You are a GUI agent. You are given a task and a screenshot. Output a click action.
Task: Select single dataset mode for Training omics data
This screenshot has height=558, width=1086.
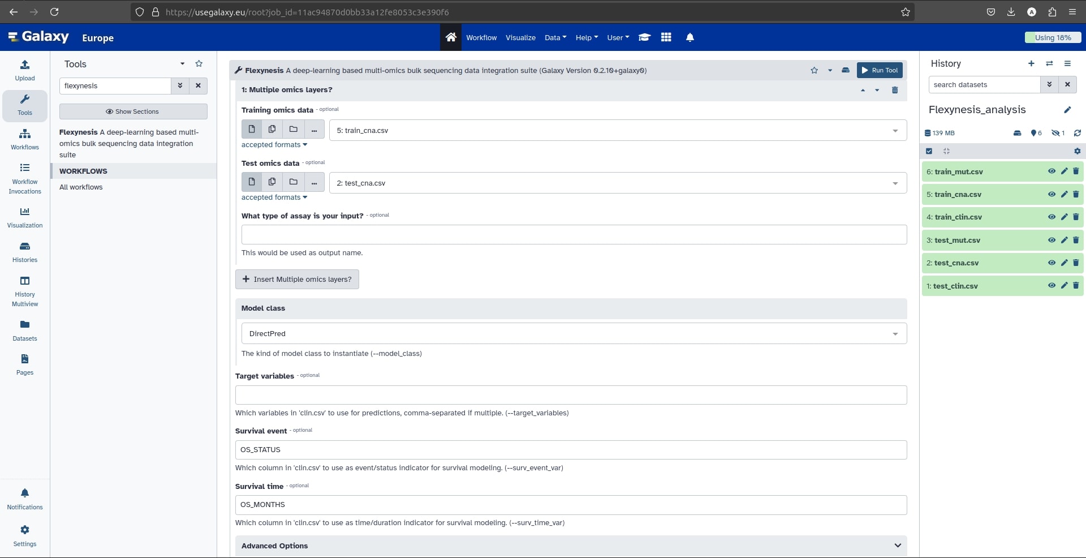252,129
